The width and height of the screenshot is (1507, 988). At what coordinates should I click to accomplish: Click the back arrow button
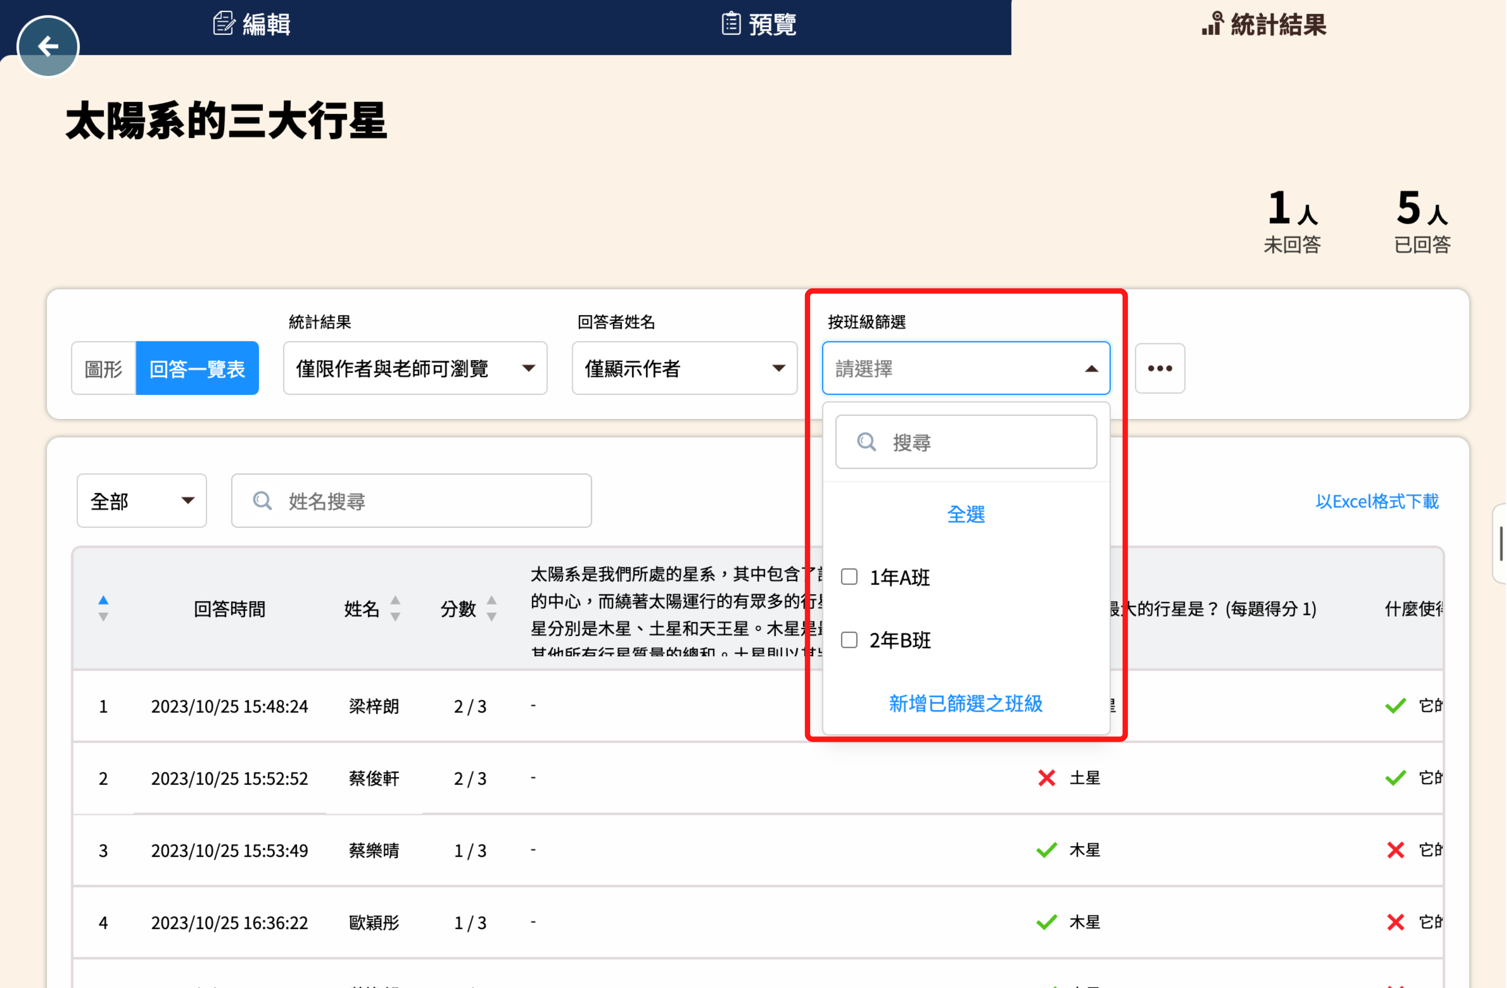click(x=47, y=46)
